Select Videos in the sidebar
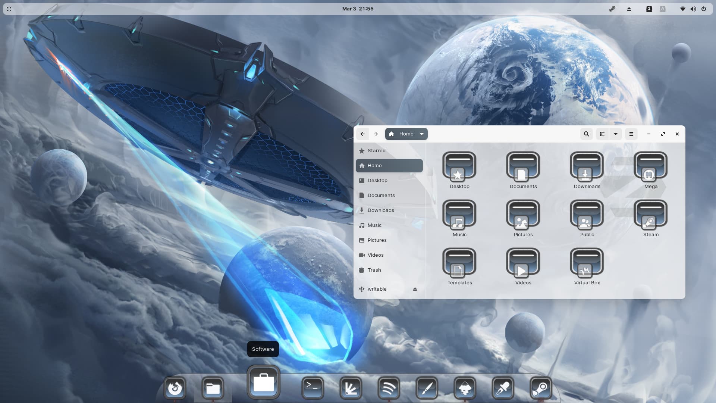Screen dimensions: 716x403 click(x=389, y=255)
